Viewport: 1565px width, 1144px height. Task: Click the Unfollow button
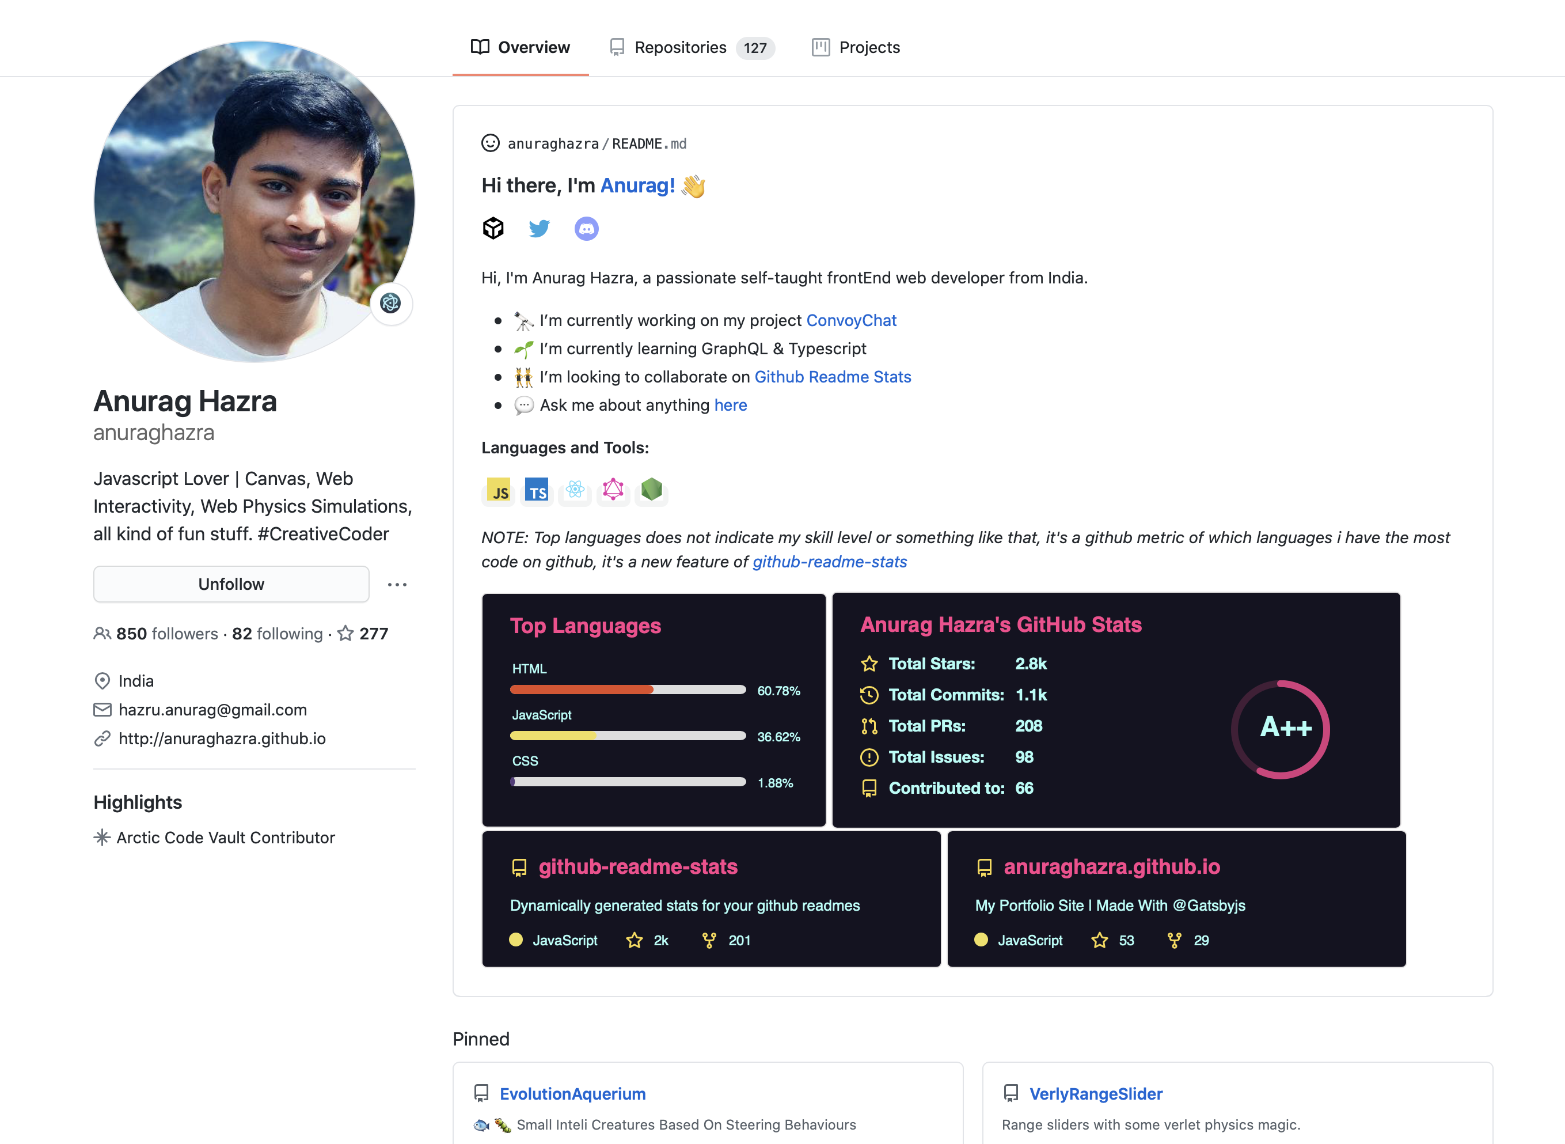231,585
